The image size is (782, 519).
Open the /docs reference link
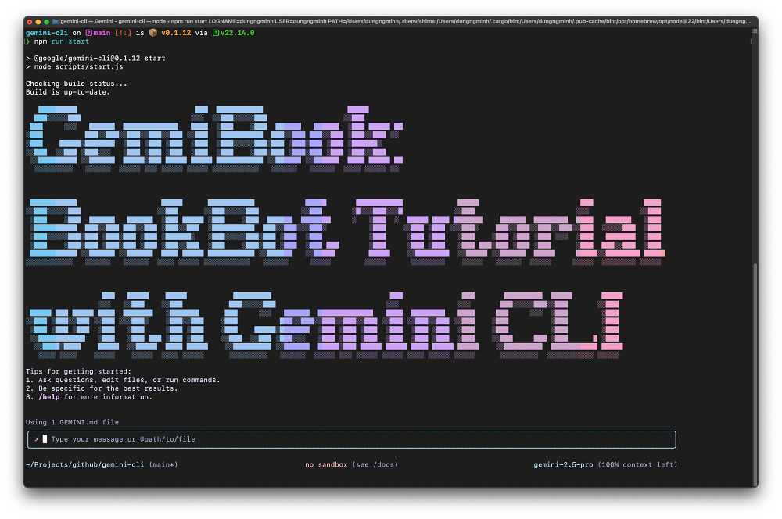[383, 464]
